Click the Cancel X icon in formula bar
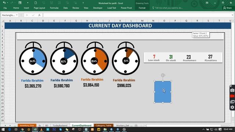Viewport: 235px width, 132px height. click(x=27, y=15)
